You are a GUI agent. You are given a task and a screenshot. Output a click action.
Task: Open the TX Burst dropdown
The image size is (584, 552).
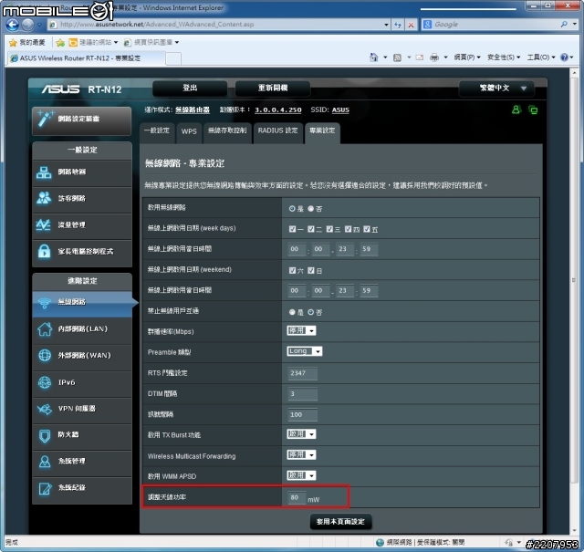tap(301, 434)
